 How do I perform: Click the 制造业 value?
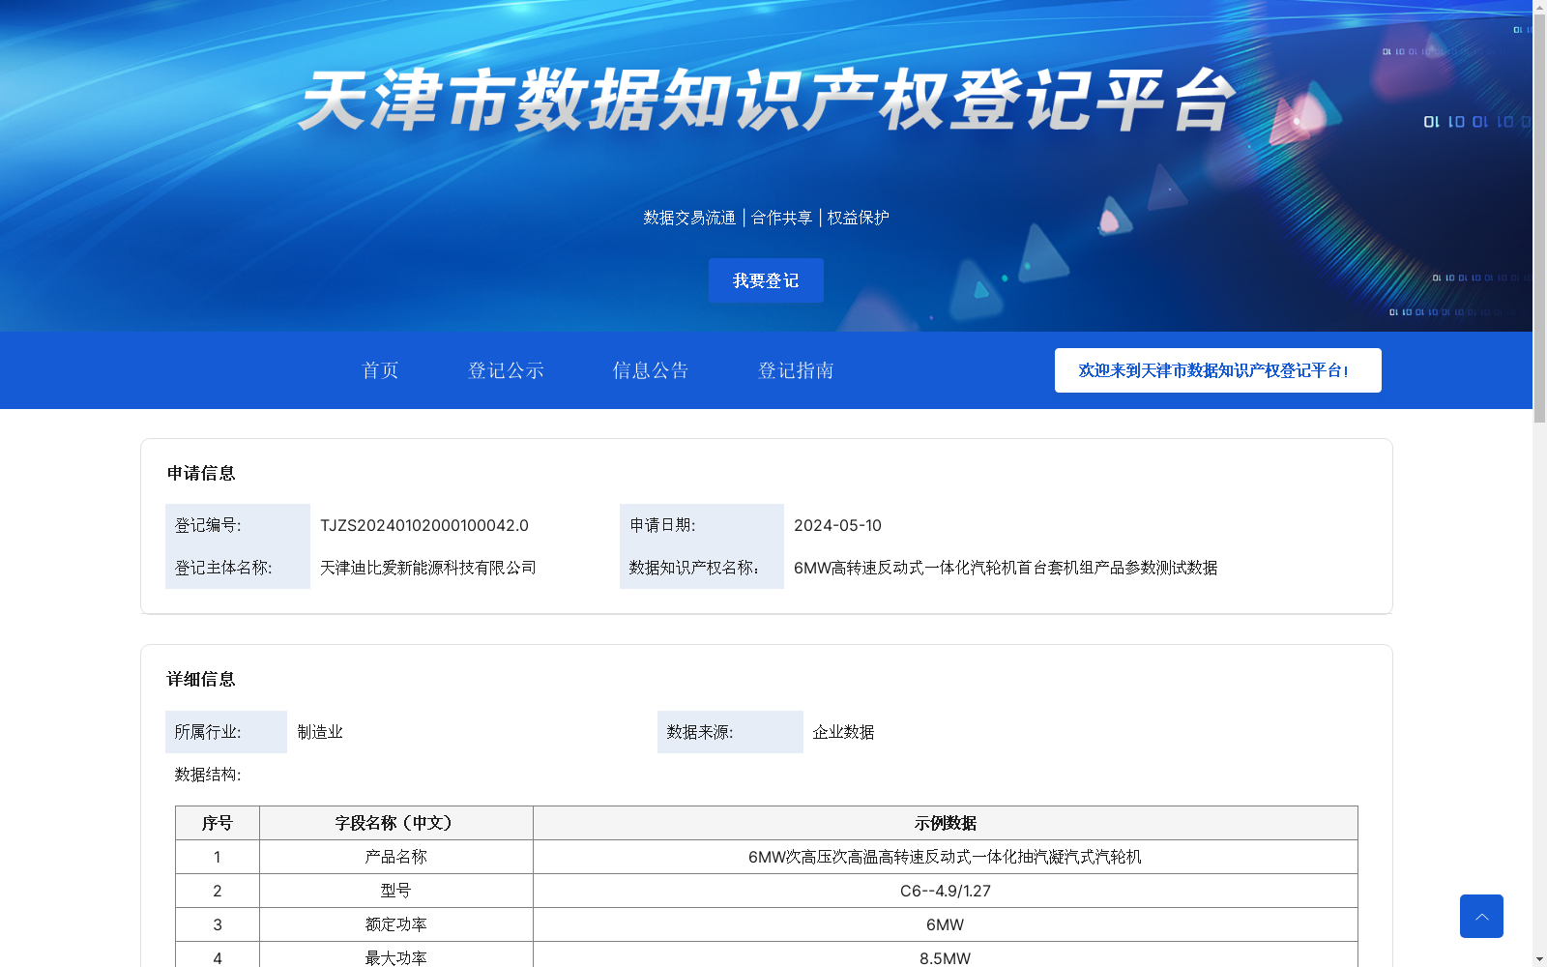[x=320, y=732]
